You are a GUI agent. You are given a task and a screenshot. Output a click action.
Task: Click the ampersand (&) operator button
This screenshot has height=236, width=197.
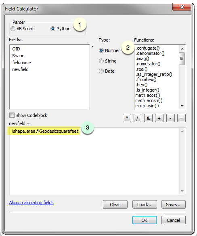coord(148,118)
